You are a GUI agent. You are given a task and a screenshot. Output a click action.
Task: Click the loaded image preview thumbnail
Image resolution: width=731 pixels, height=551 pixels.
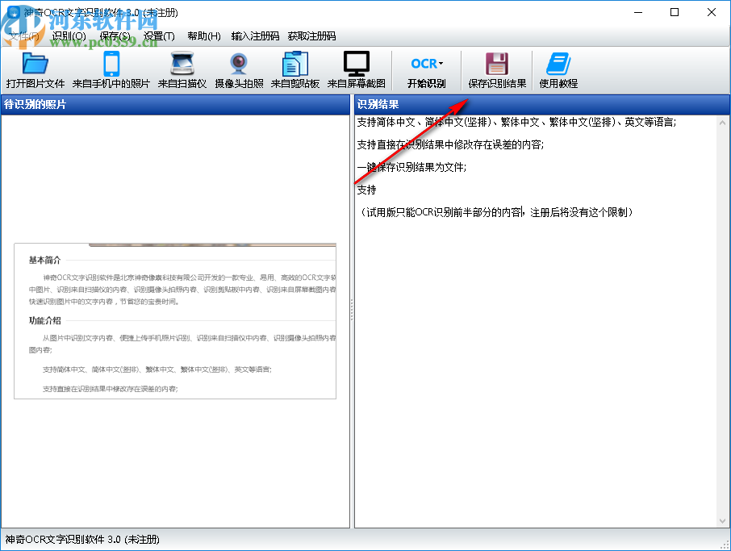[x=175, y=321]
